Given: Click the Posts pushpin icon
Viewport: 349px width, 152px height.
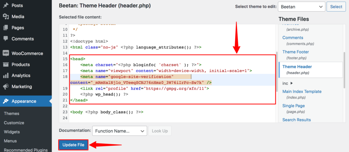Looking at the screenshot, I should point(6,5).
